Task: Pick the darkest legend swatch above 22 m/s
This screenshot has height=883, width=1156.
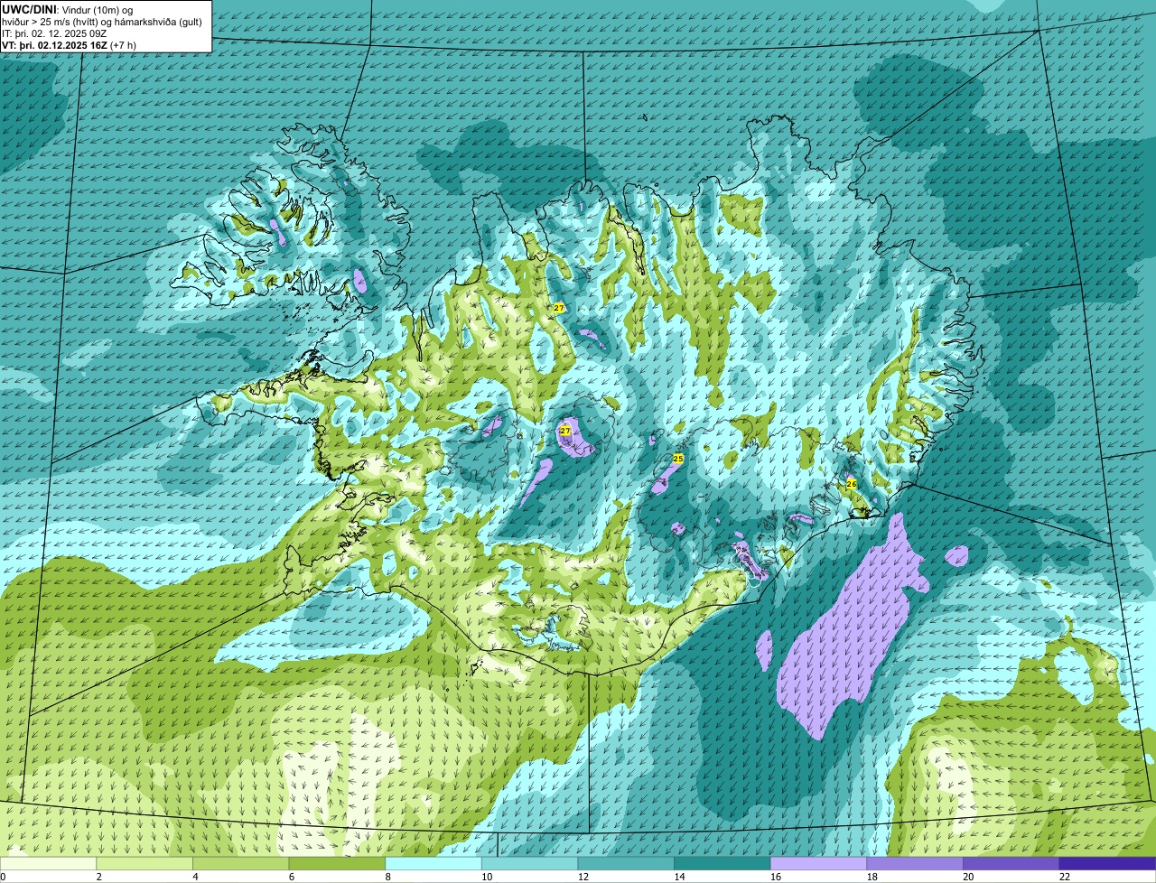Action: click(x=1107, y=864)
